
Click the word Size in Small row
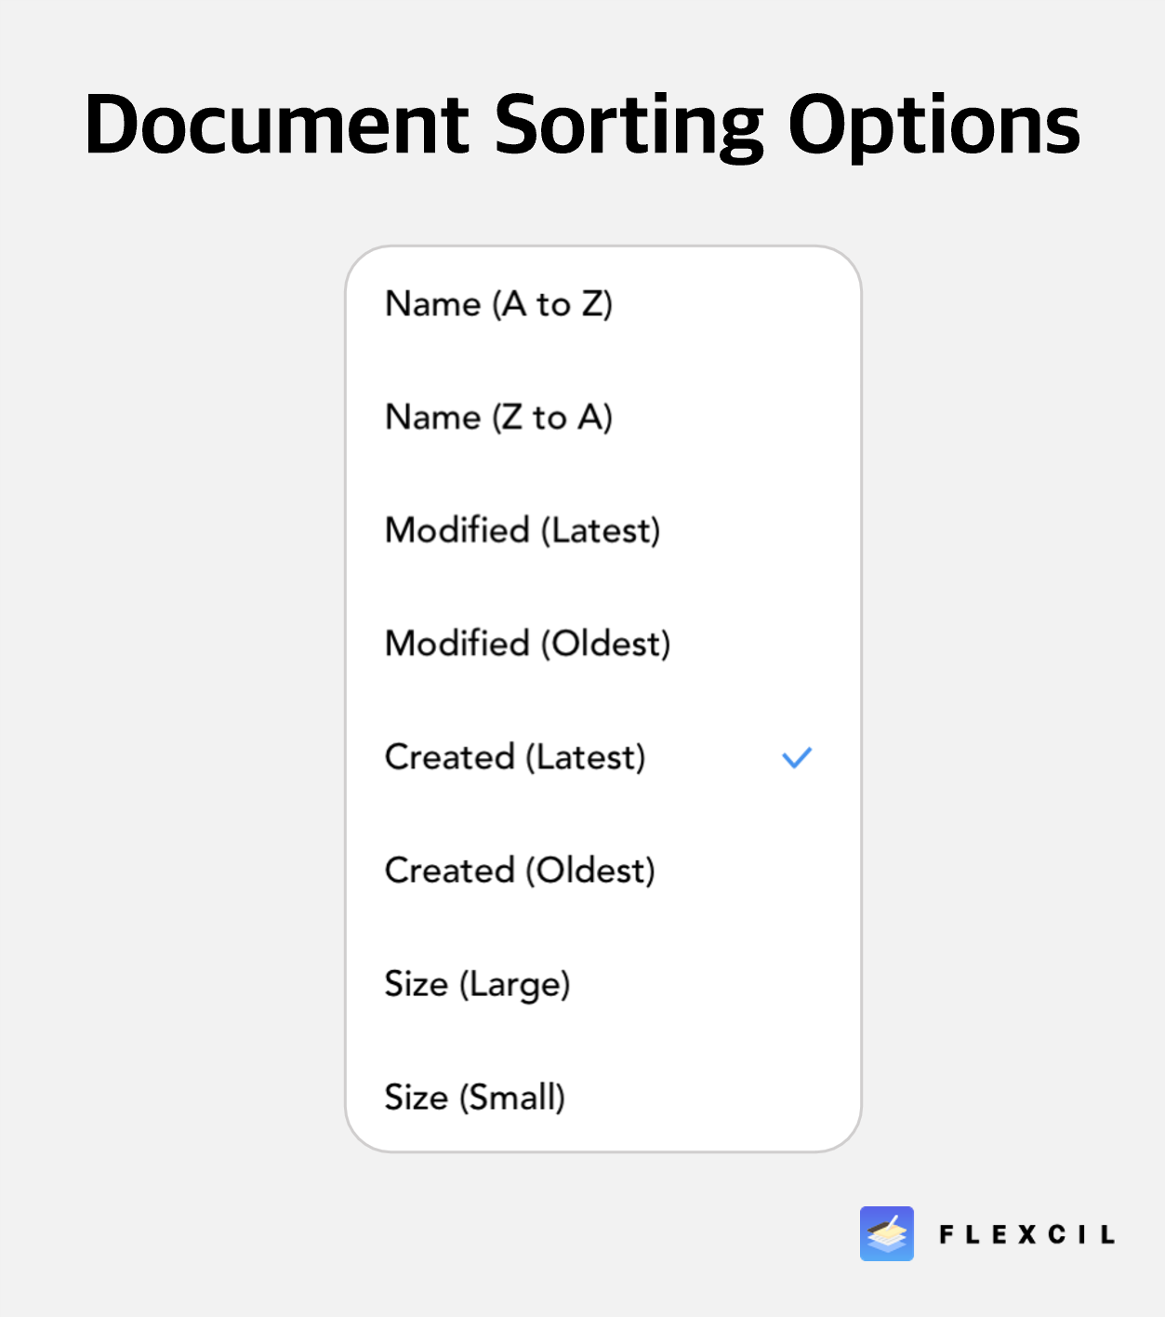[x=417, y=1097]
